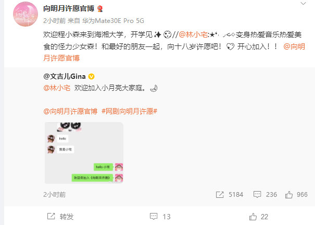The height and width of the screenshot is (225, 315).
Task: Click the badge icon beside account name
Action: click(x=100, y=9)
